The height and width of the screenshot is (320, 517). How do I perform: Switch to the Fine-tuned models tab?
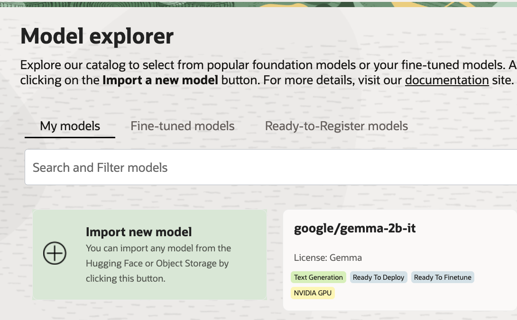click(x=182, y=126)
